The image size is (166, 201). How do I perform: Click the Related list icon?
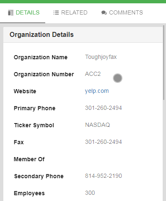coord(56,12)
